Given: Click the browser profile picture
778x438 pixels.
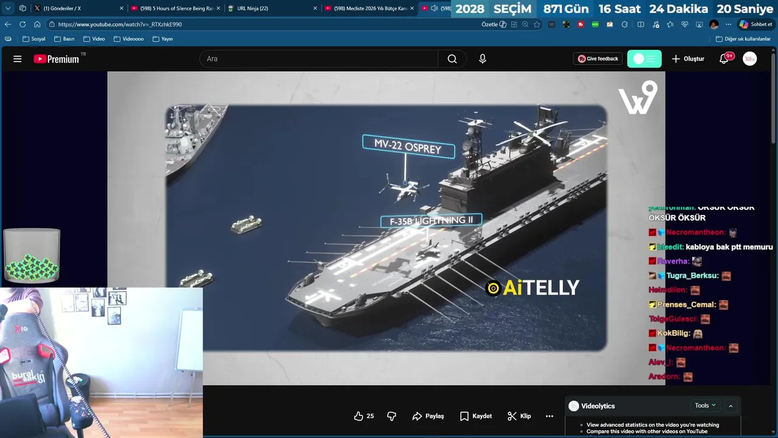Looking at the screenshot, I should pyautogui.click(x=714, y=24).
